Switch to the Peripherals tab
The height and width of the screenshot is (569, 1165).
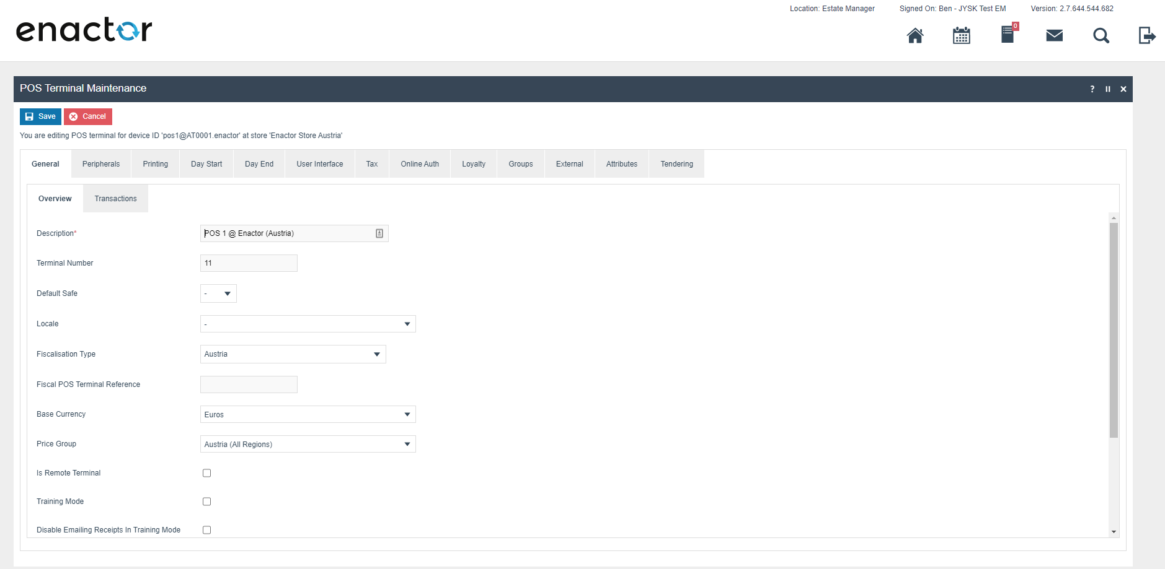coord(101,164)
